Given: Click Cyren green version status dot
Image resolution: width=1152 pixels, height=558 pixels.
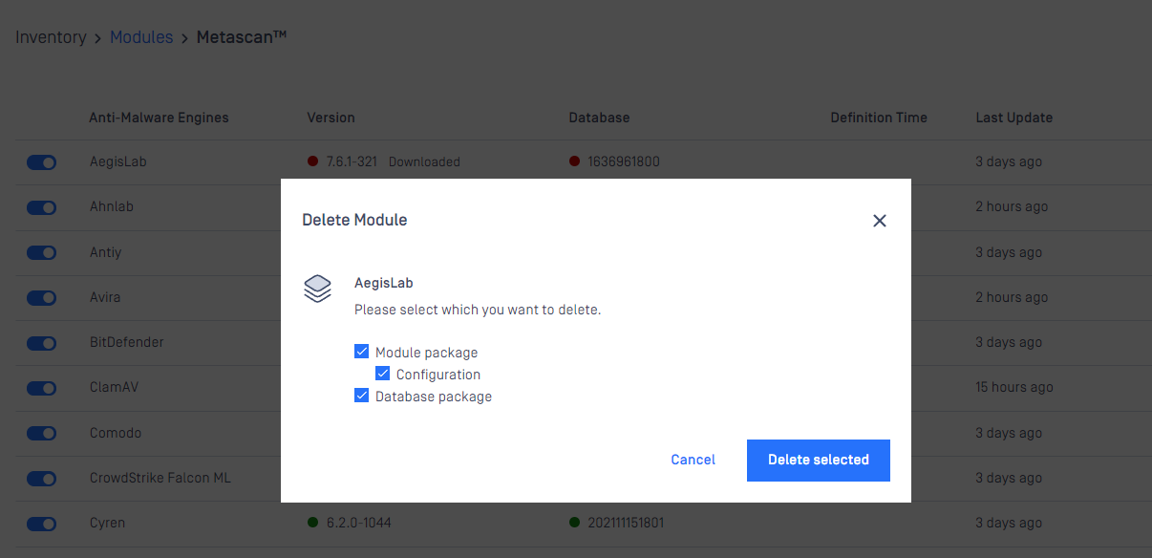Looking at the screenshot, I should [312, 523].
